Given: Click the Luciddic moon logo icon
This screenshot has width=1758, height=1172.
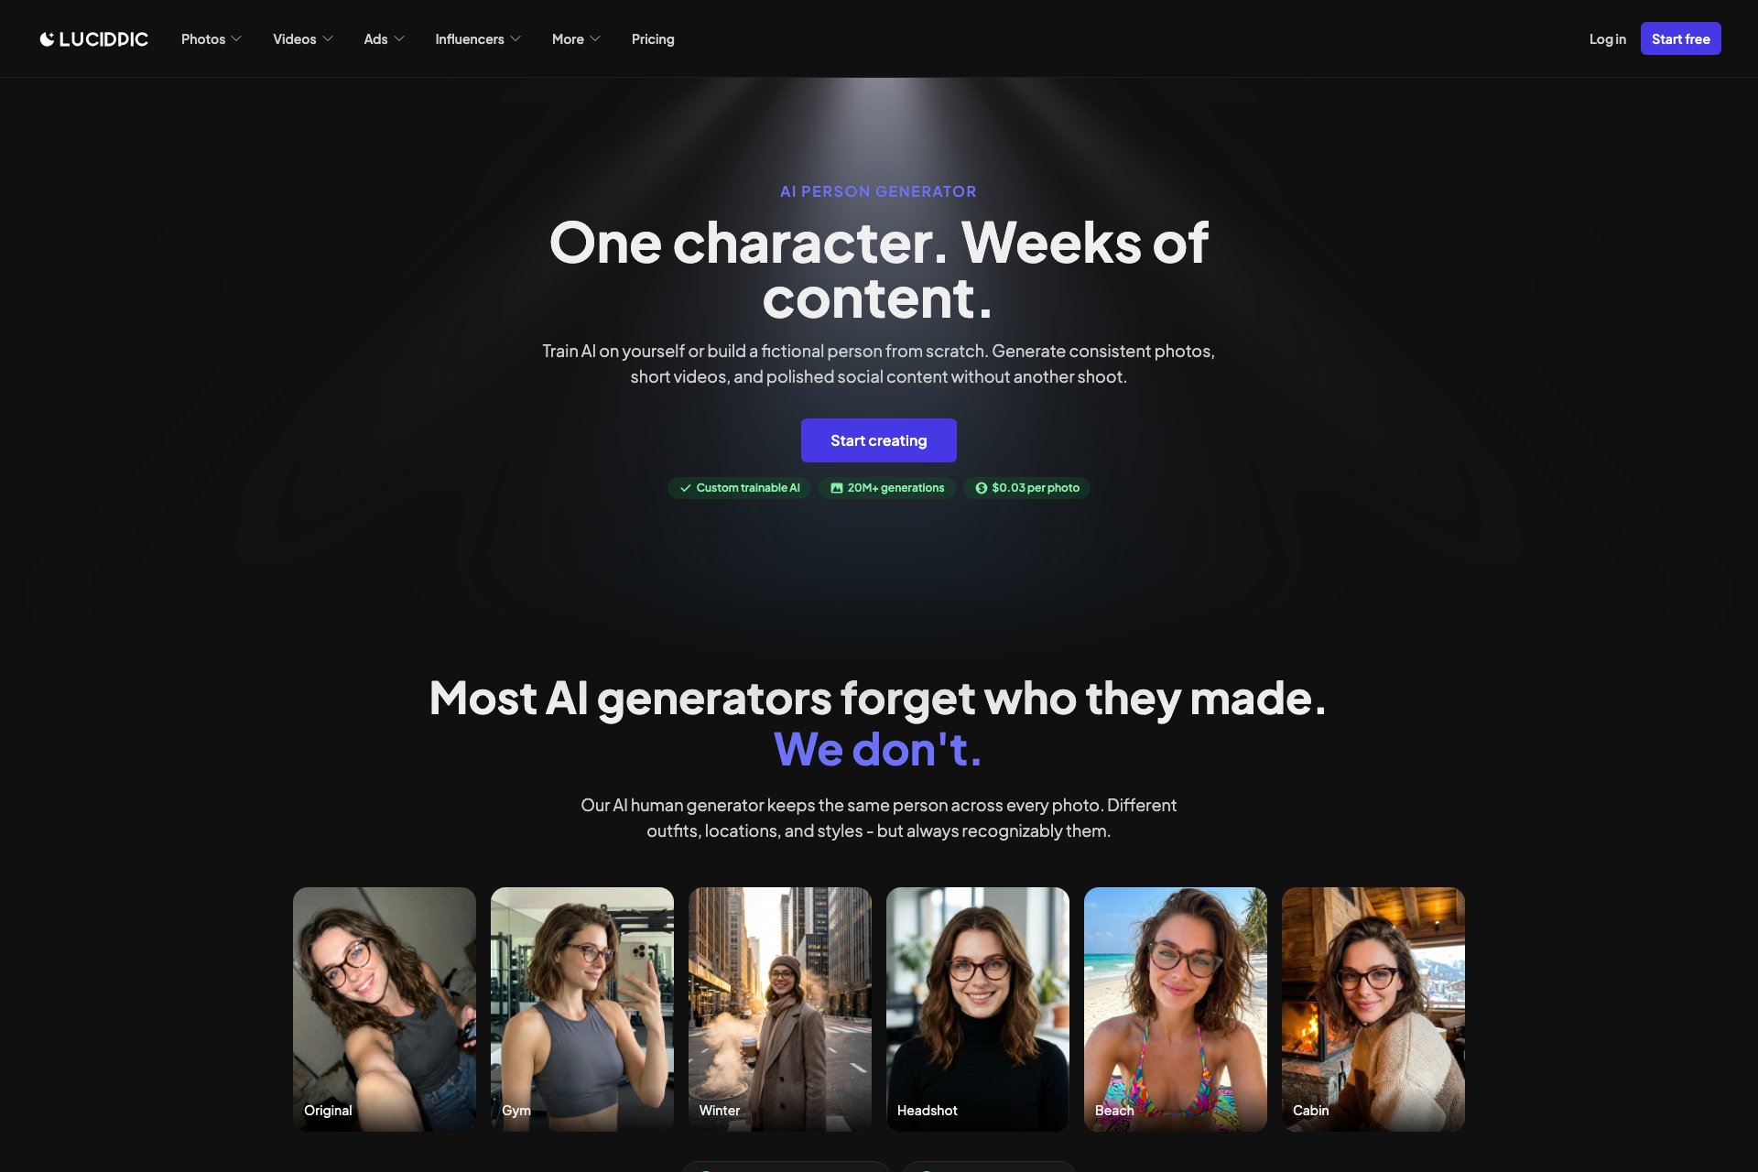Looking at the screenshot, I should click(47, 38).
